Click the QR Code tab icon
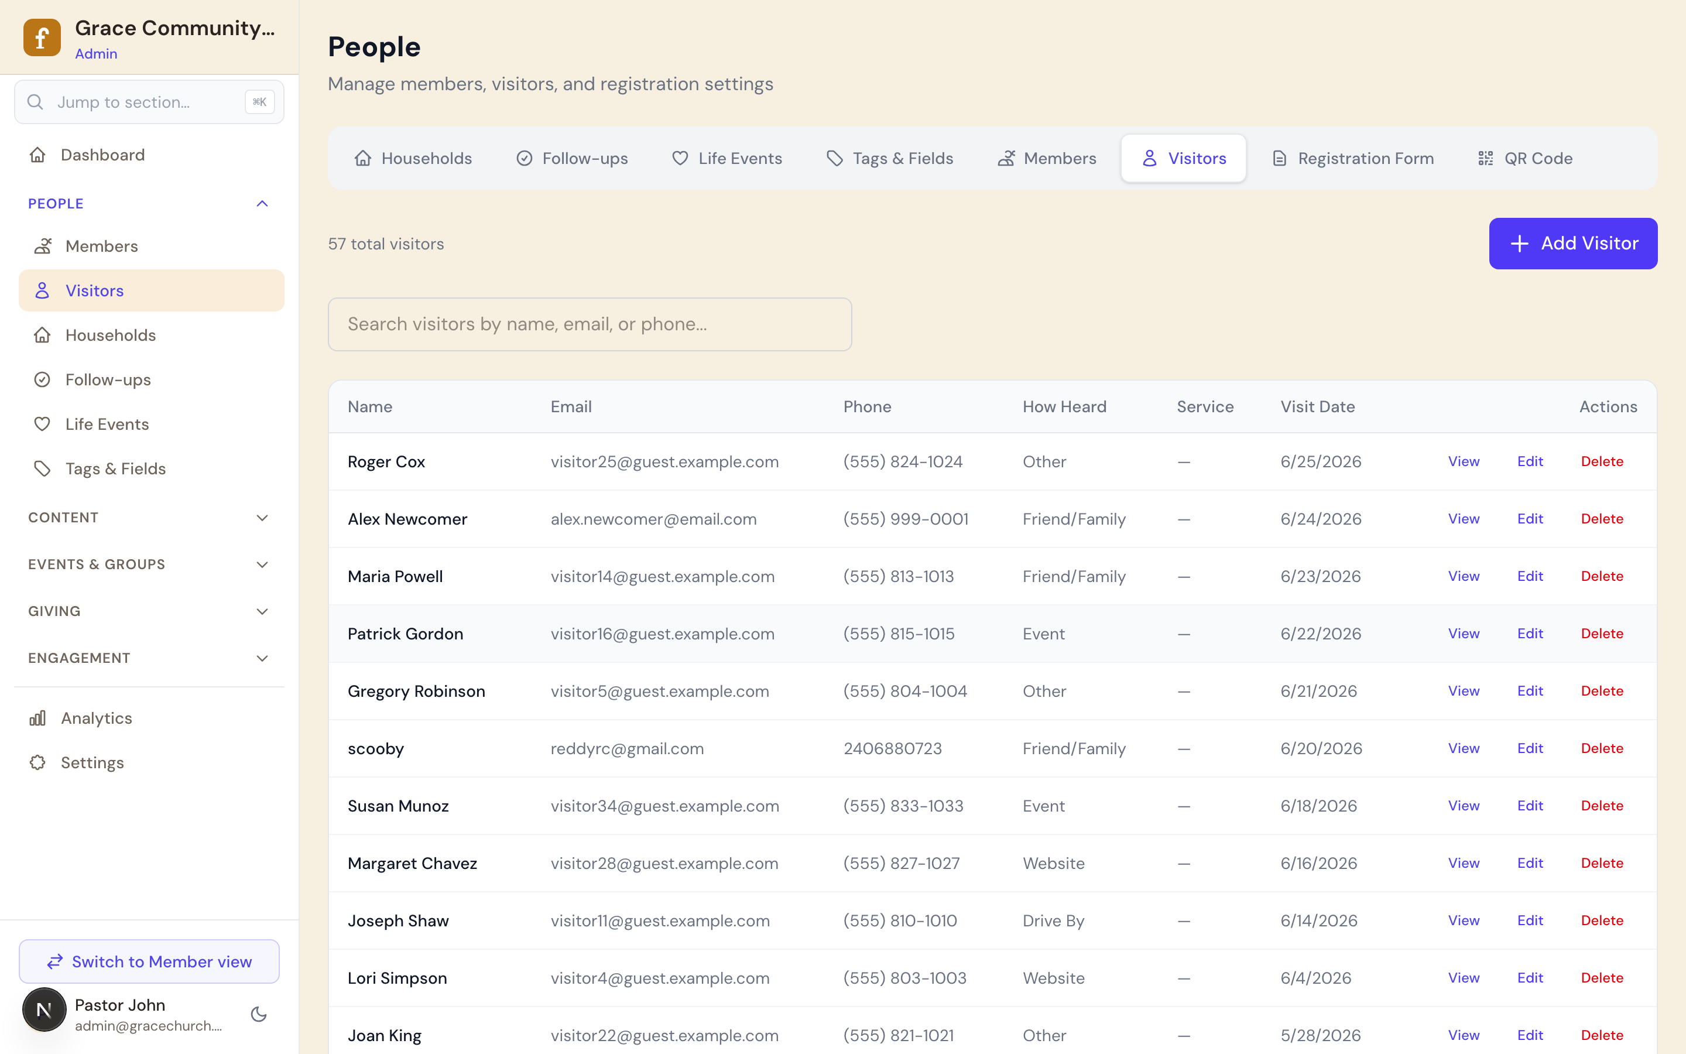The height and width of the screenshot is (1054, 1686). [1486, 158]
